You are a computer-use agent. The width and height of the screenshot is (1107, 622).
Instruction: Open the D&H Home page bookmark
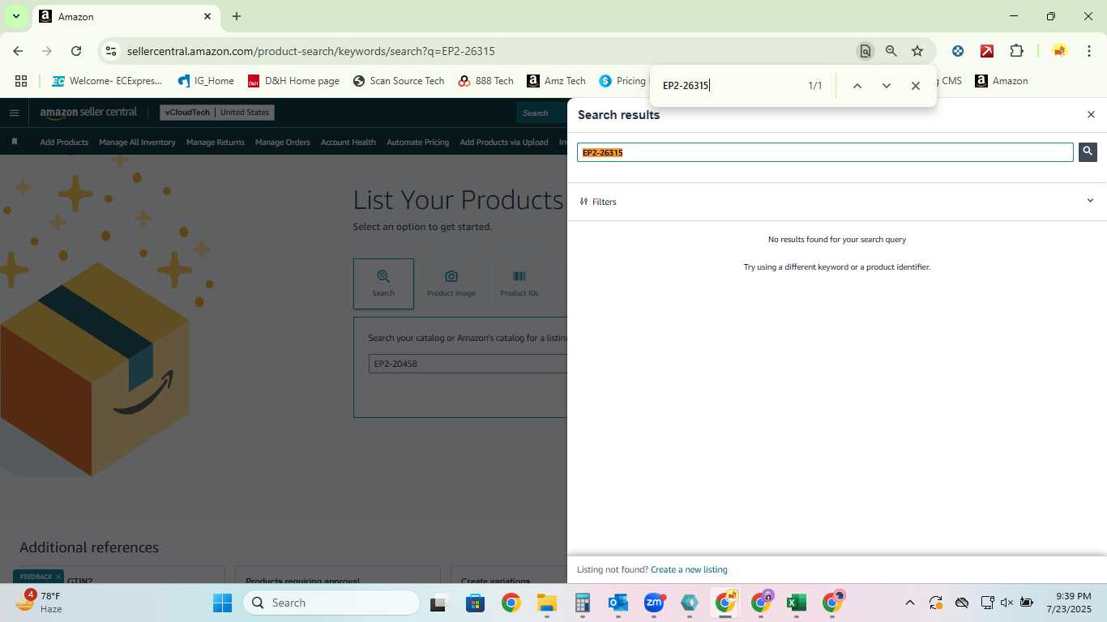[x=293, y=81]
